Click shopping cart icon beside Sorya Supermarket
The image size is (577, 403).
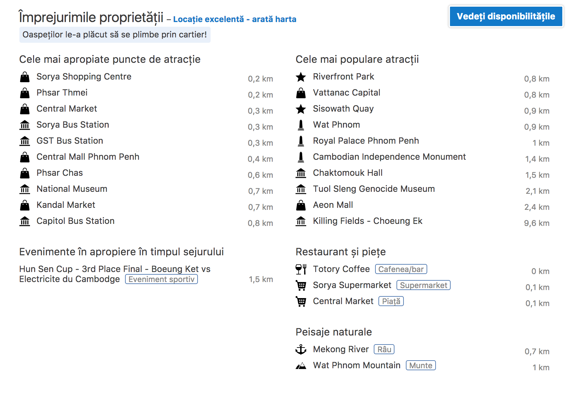coord(301,285)
